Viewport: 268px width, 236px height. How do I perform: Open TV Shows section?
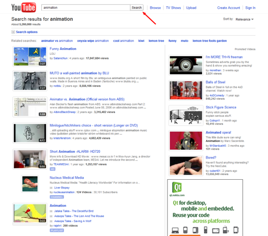pyautogui.click(x=173, y=8)
